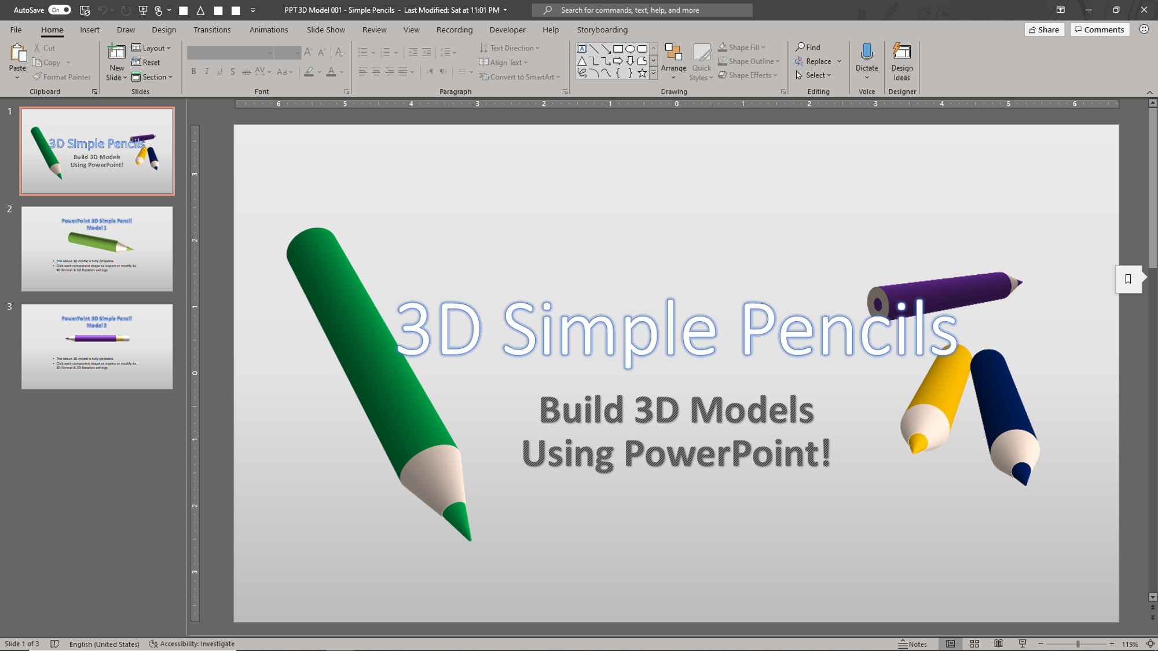Open Reading View from status bar

pyautogui.click(x=998, y=643)
